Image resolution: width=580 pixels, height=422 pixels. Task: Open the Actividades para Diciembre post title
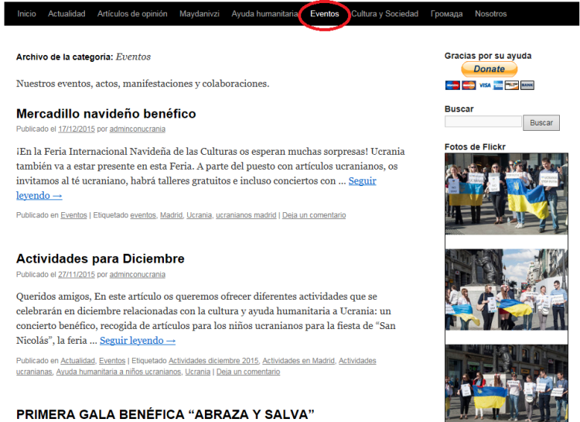(100, 259)
